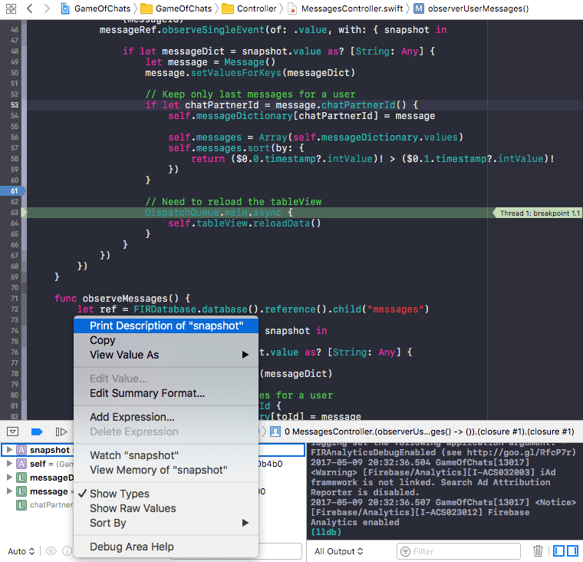This screenshot has width=583, height=562.
Task: Expand the messageDict variable row
Action: [x=9, y=478]
